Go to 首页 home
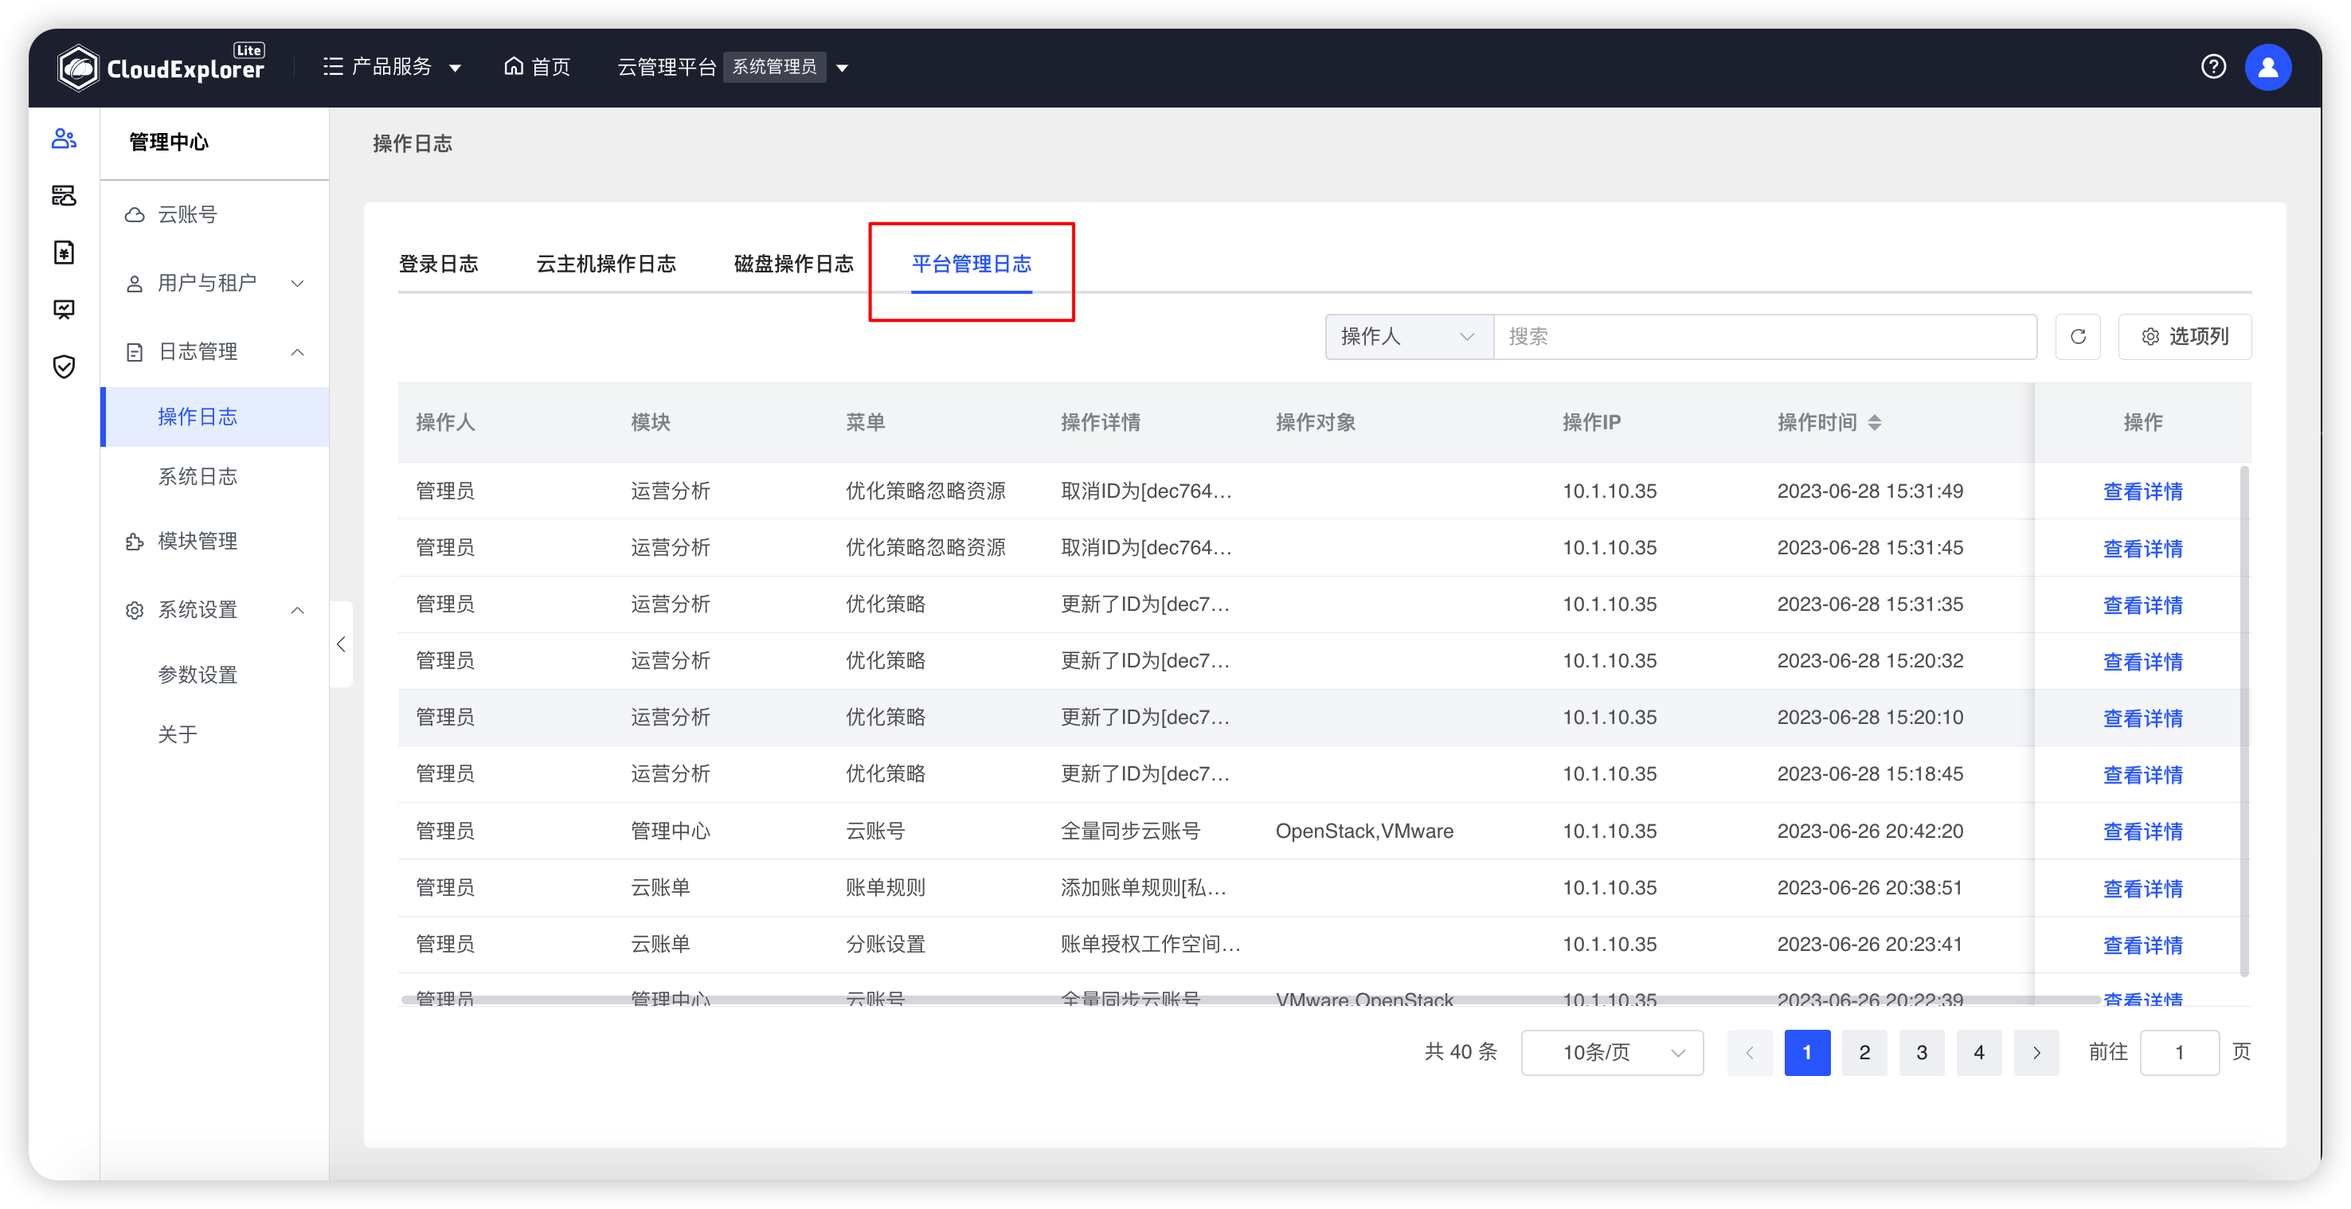The image size is (2351, 1209). pos(537,67)
